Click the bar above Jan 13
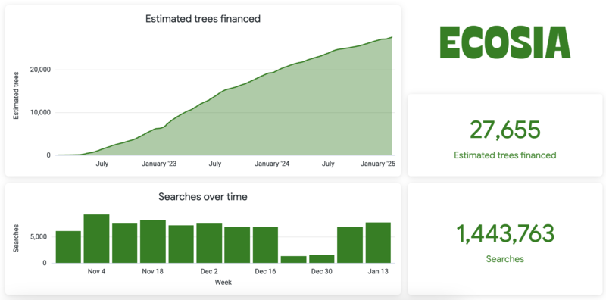The height and width of the screenshot is (300, 606). tap(378, 242)
